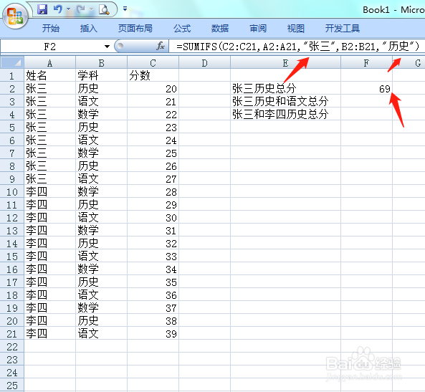Open the 数据 ribbon tab
Screen dimensions: 425x392
pyautogui.click(x=220, y=28)
